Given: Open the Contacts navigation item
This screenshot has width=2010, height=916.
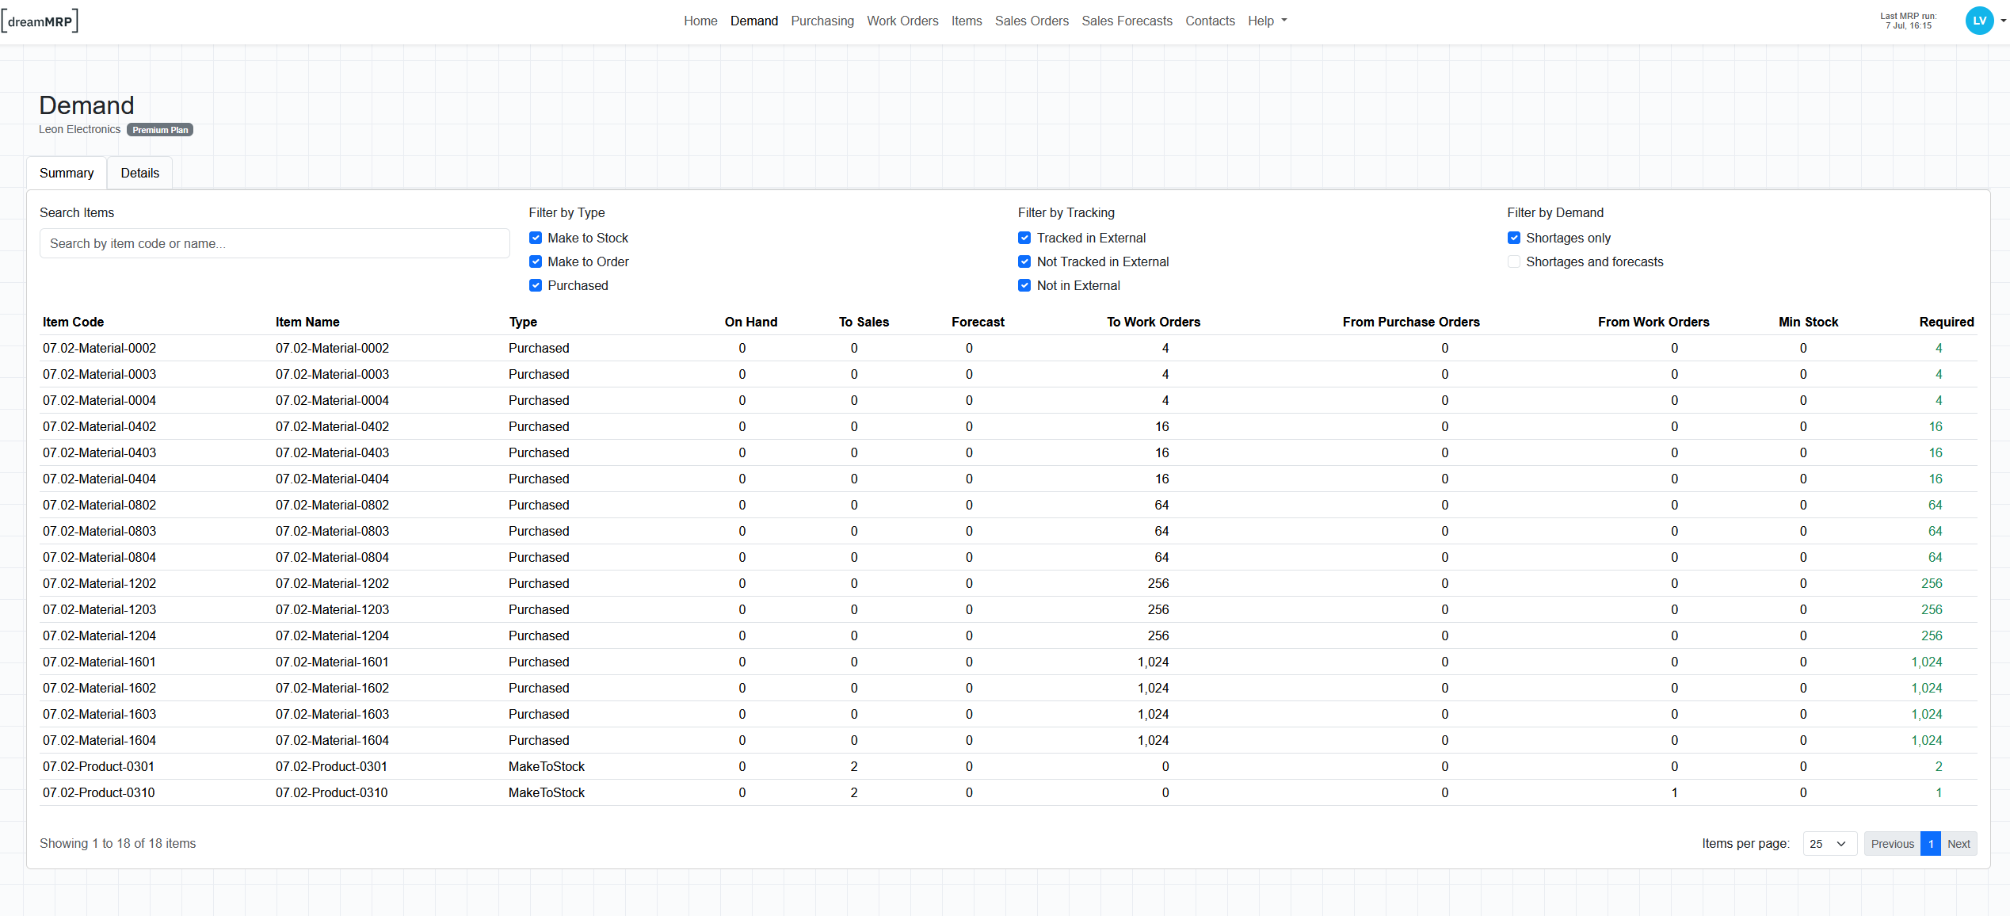Looking at the screenshot, I should pyautogui.click(x=1210, y=21).
